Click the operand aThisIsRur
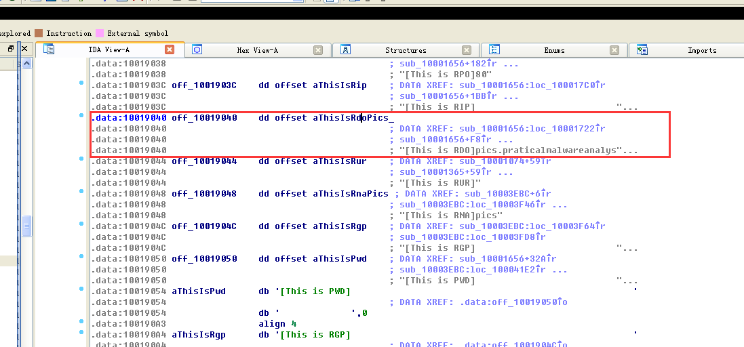Viewport: 744px width, 347px height. pyautogui.click(x=340, y=161)
